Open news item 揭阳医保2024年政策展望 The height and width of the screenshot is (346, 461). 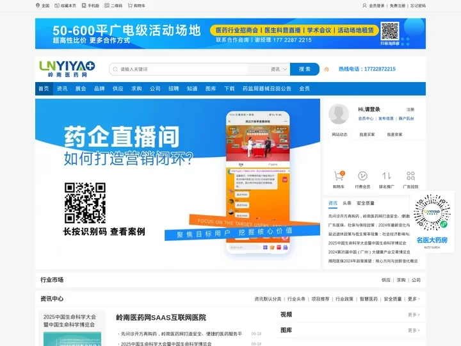coord(373,261)
